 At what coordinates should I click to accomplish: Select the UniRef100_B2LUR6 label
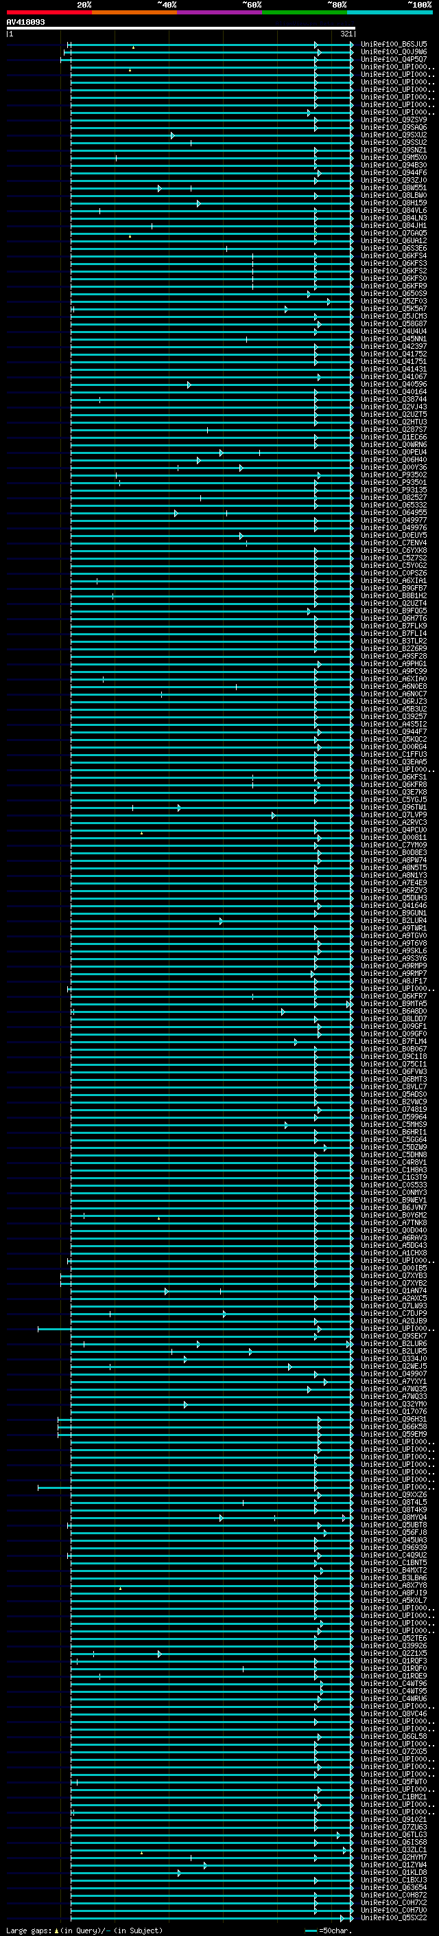(394, 1343)
